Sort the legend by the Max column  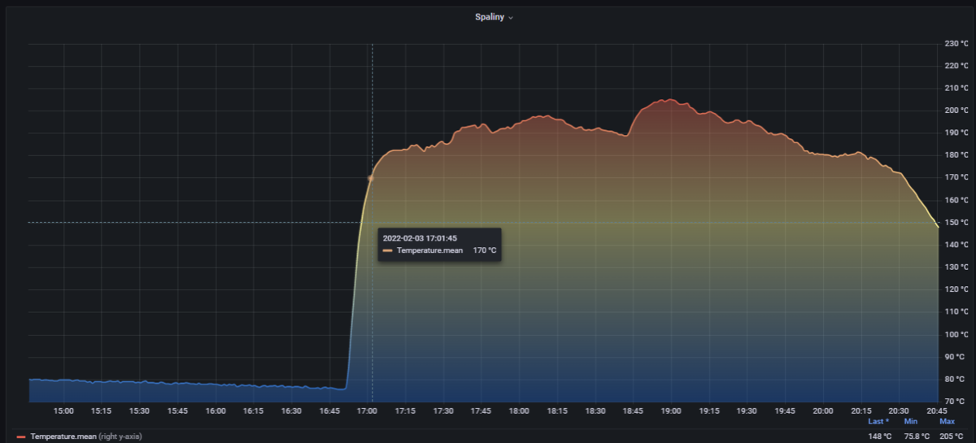click(x=947, y=421)
